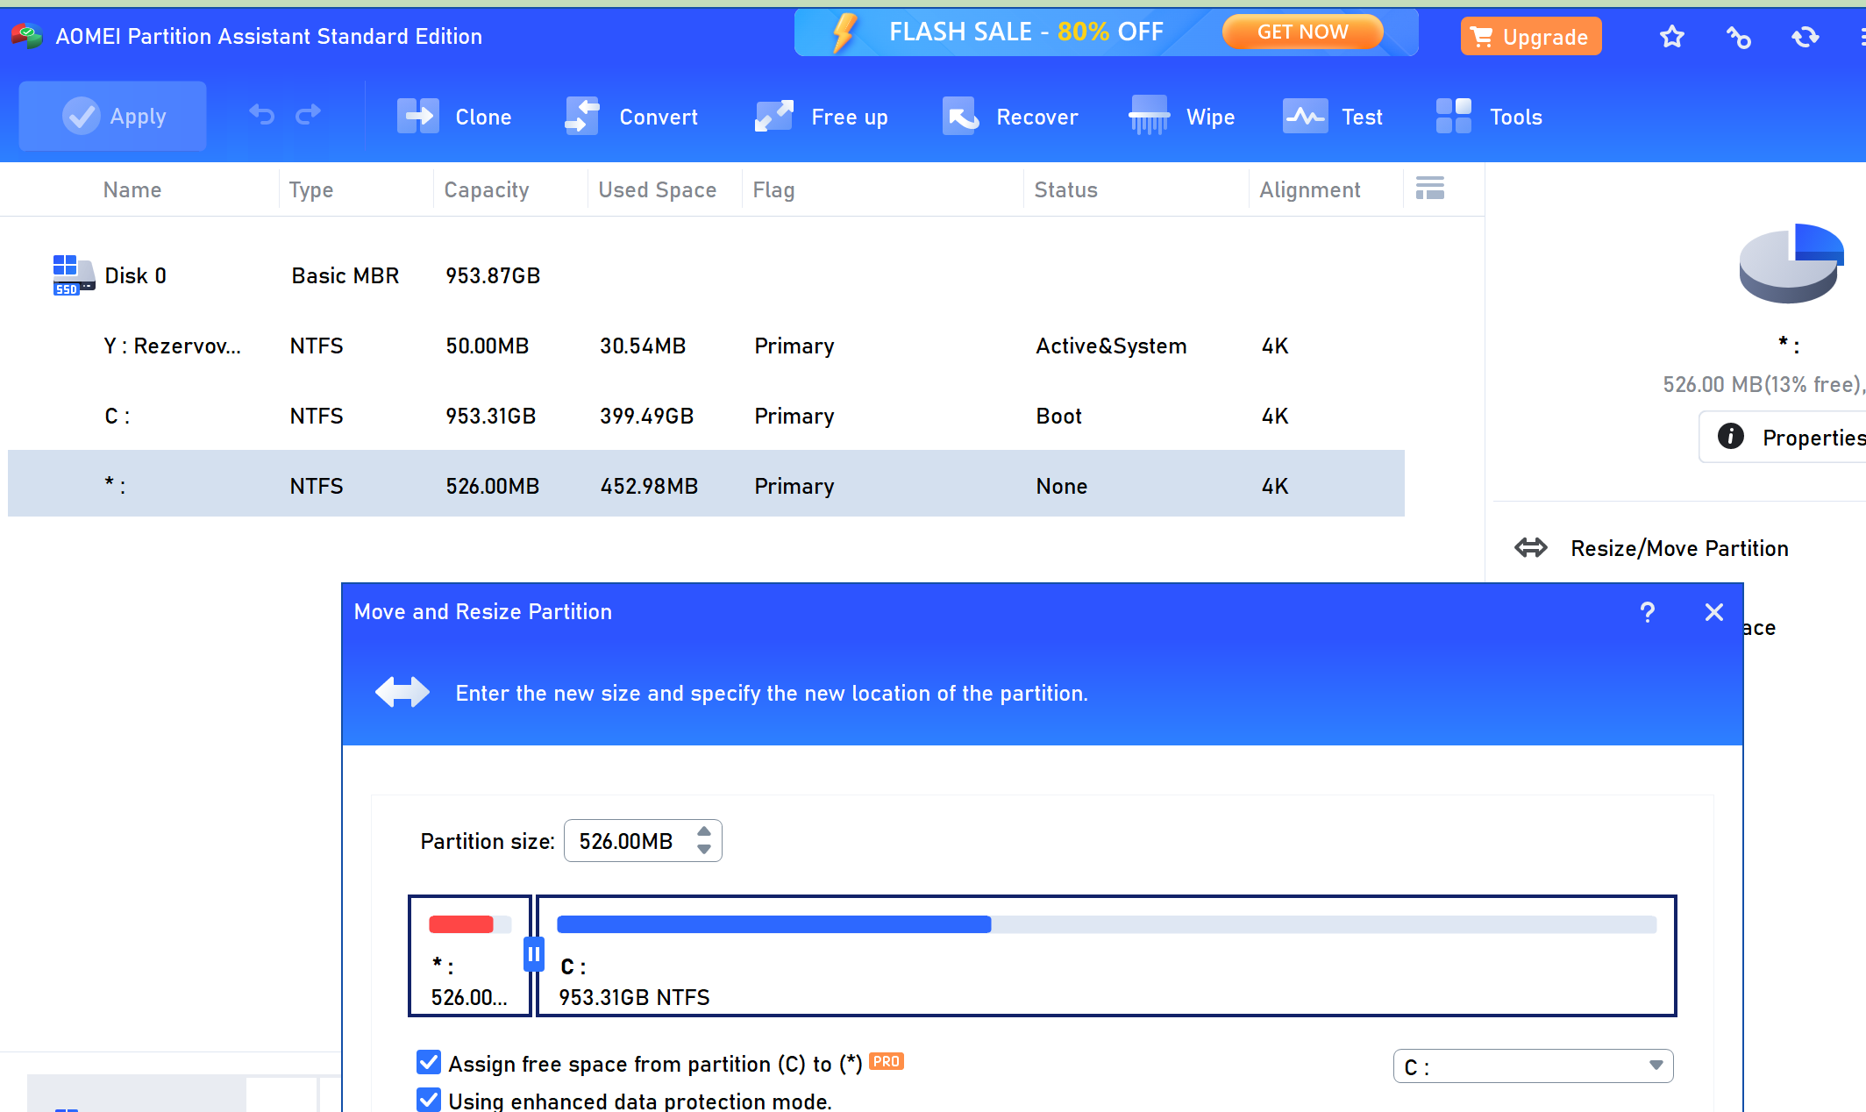Click the Status column header
1866x1112 pixels.
tap(1065, 189)
